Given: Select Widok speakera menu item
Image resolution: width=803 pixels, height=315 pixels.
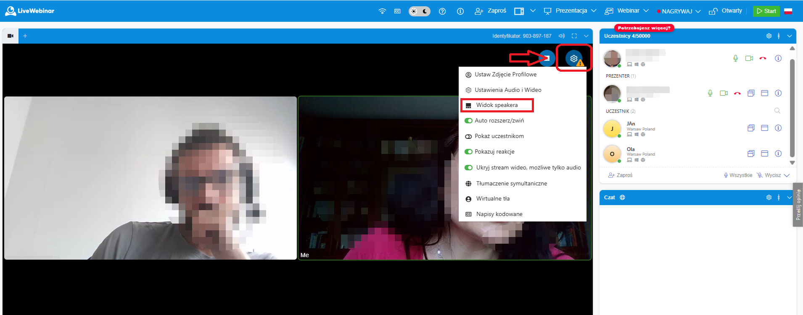Looking at the screenshot, I should point(497,105).
